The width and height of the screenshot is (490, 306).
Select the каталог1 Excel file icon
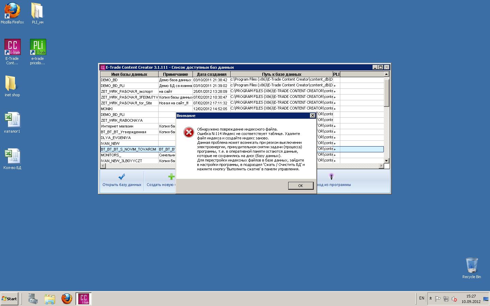pos(12,123)
